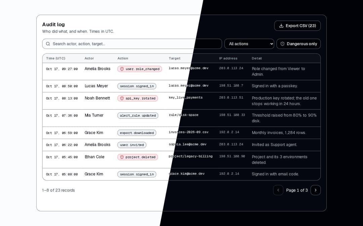
Task: Select actor Mia Turner
Action: point(94,115)
